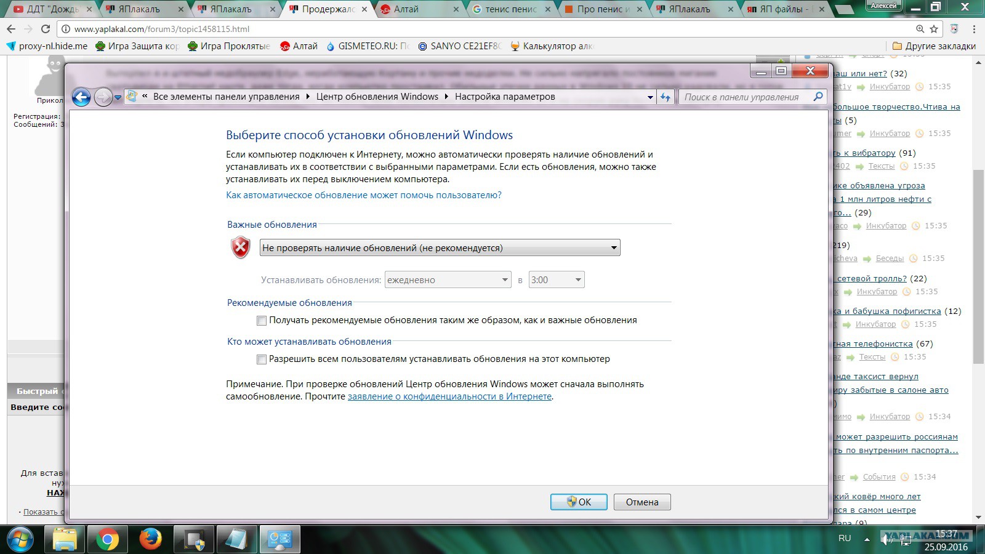Go forward in the Chrome browser

click(x=28, y=29)
